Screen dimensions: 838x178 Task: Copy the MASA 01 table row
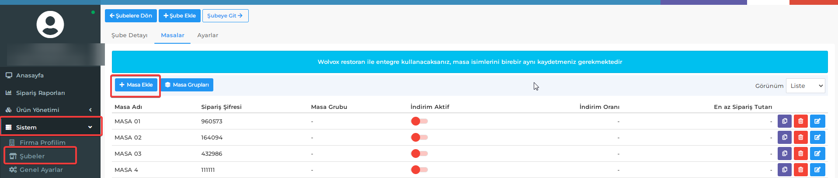tap(785, 121)
